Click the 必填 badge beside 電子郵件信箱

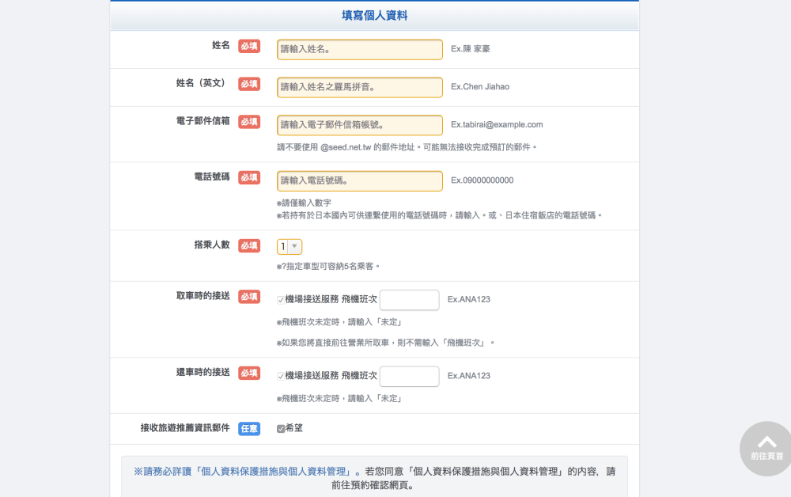[249, 122]
